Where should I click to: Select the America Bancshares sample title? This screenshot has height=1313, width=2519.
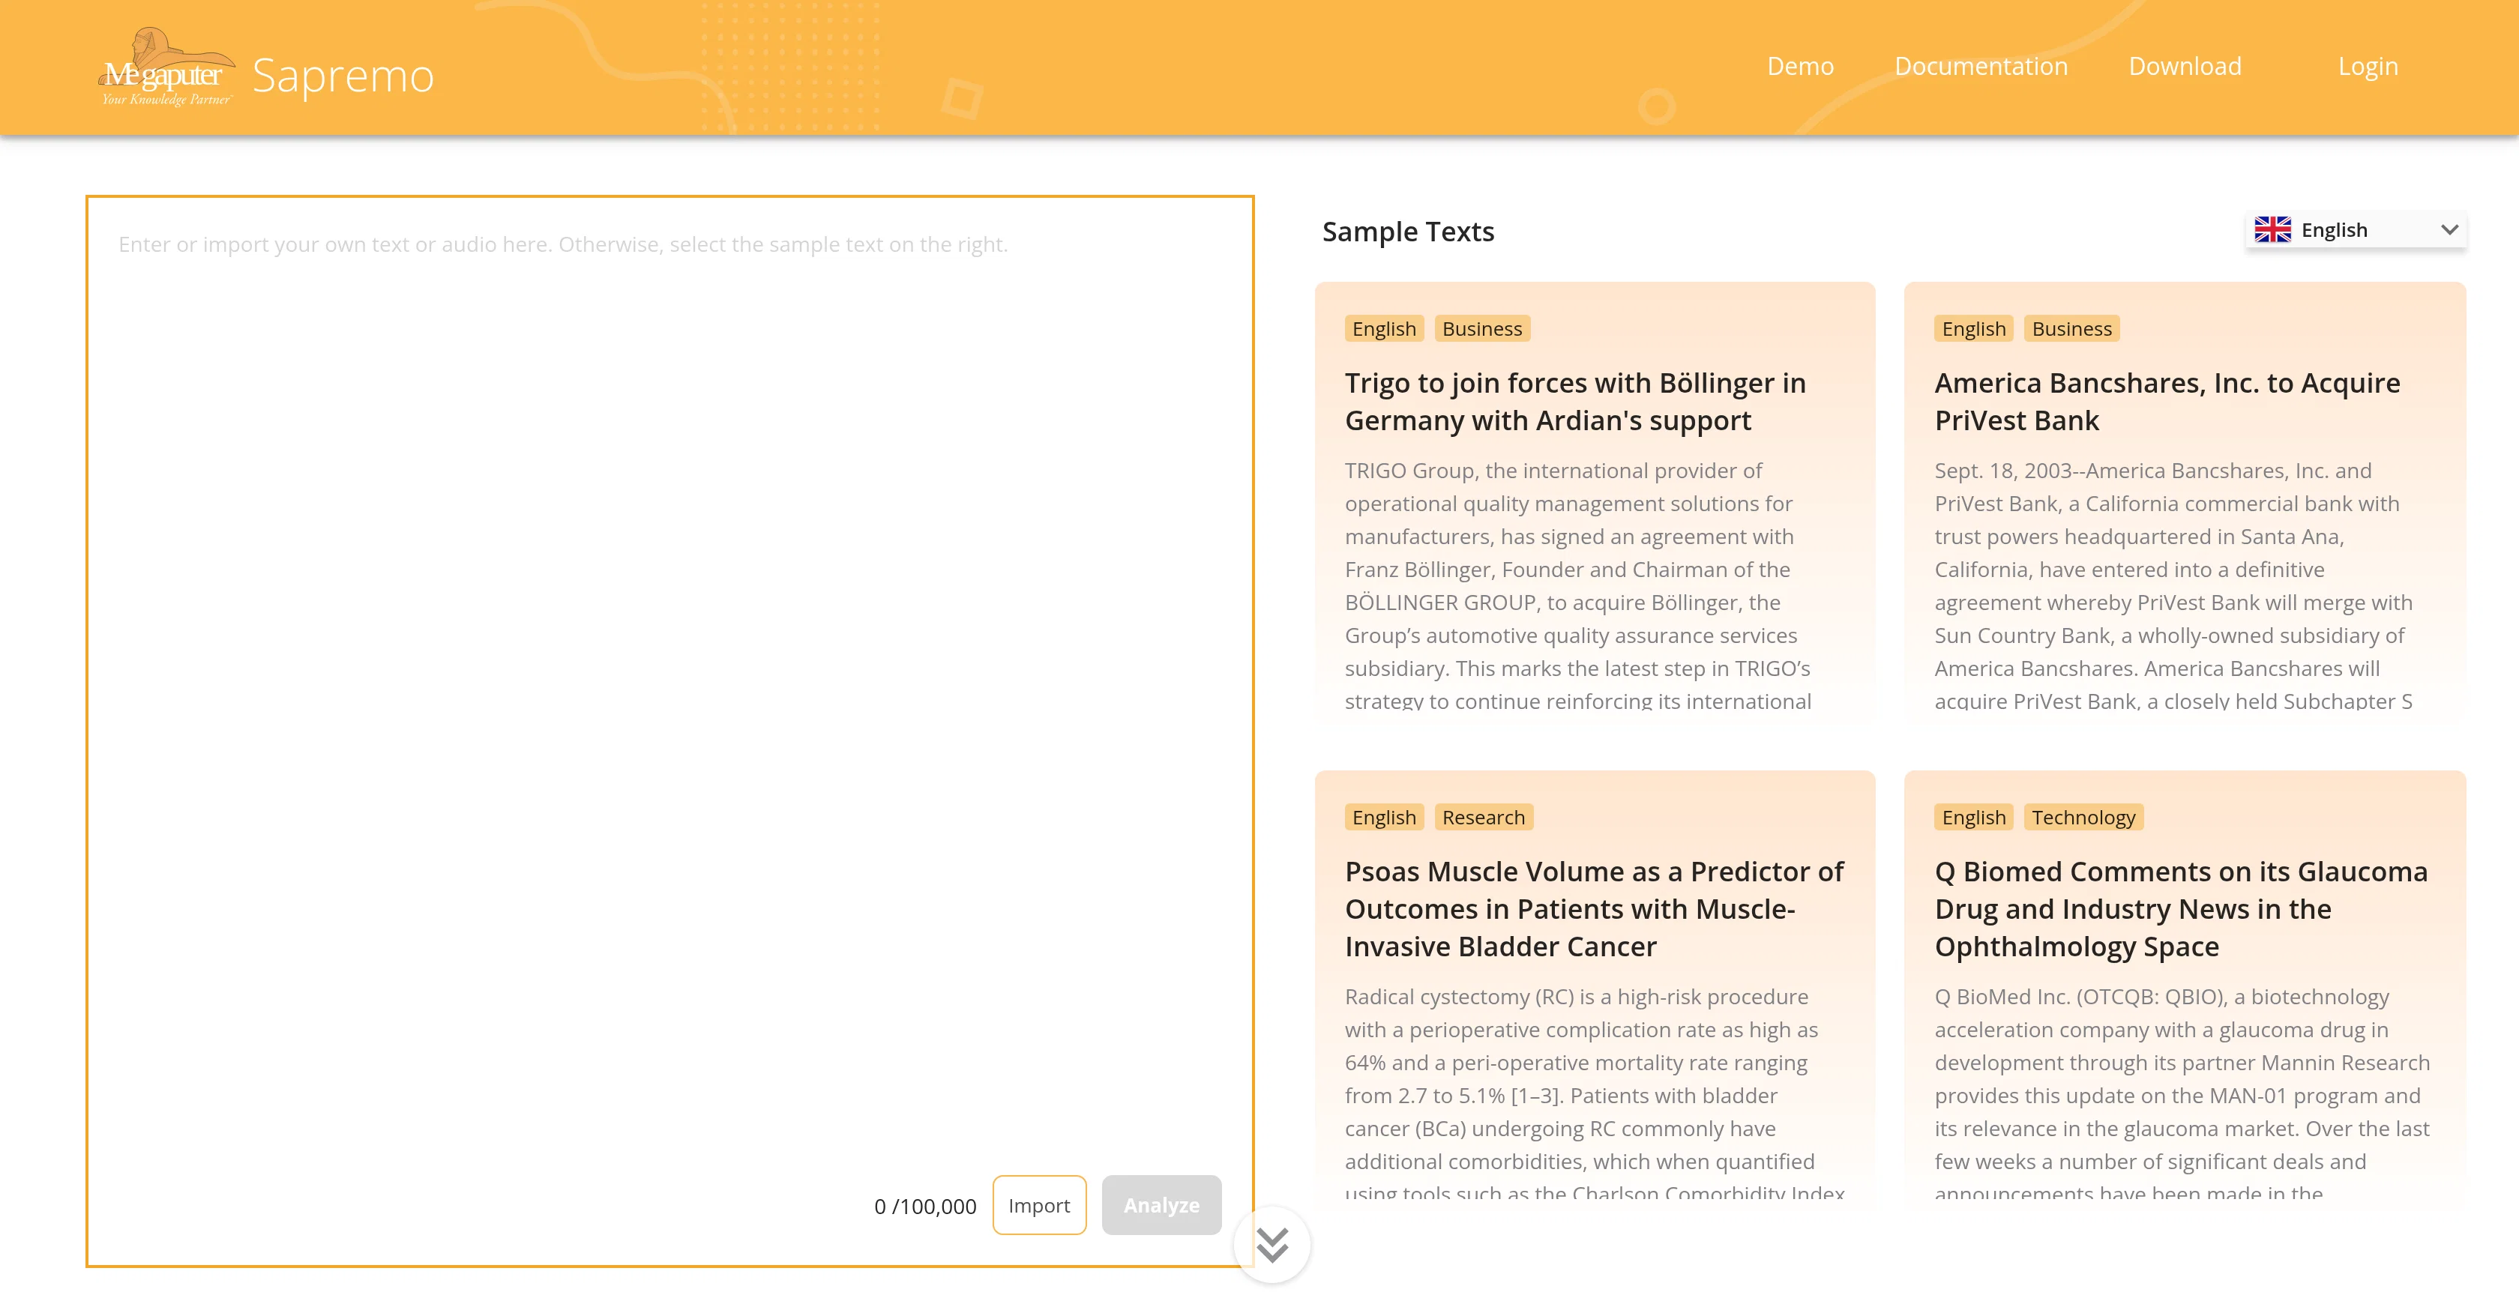pyautogui.click(x=2167, y=402)
